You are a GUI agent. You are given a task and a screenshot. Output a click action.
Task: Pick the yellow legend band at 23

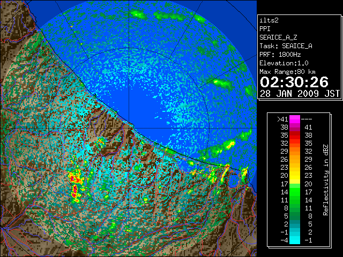point(295,168)
